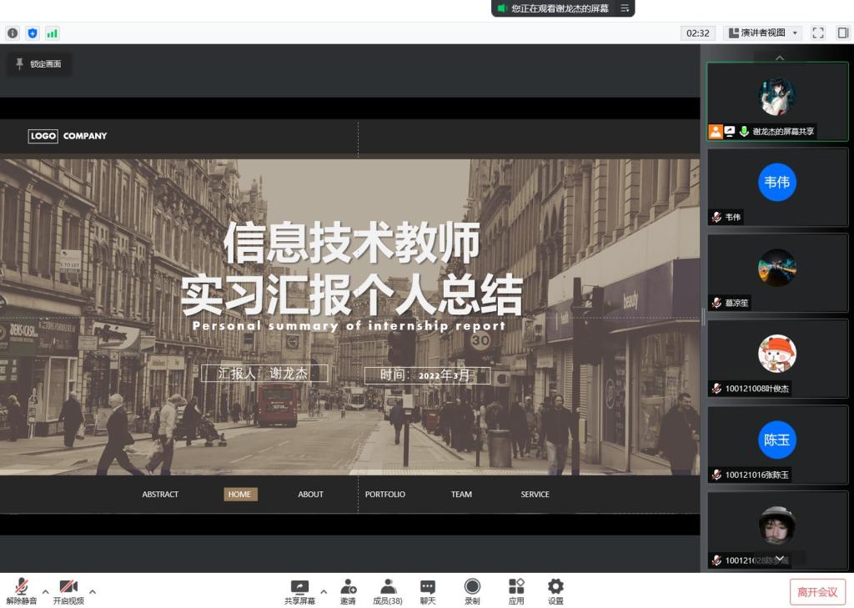The image size is (854, 608).
Task: Open the screen-viewing banner options menu
Action: pos(625,8)
